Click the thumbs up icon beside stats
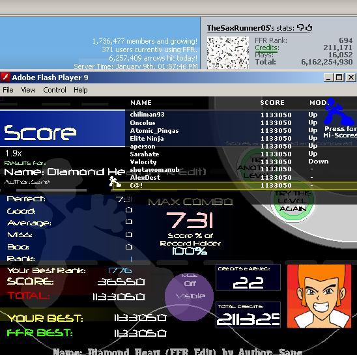The width and height of the screenshot is (357, 355). pyautogui.click(x=309, y=27)
